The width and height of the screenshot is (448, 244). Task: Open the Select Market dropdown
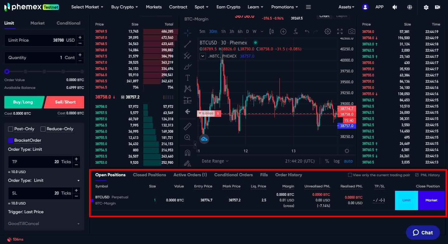point(87,7)
